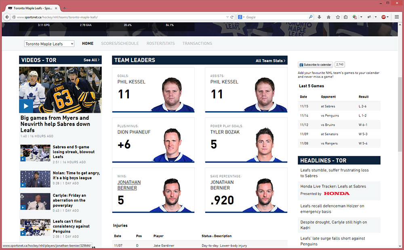The width and height of the screenshot is (404, 250).
Task: Go to the browser home page icon
Action: [x=328, y=17]
